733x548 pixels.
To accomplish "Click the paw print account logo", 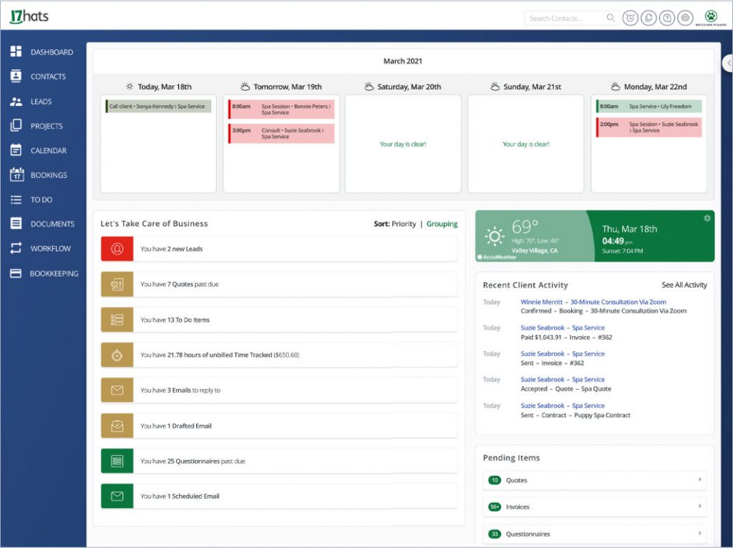I will pyautogui.click(x=710, y=17).
